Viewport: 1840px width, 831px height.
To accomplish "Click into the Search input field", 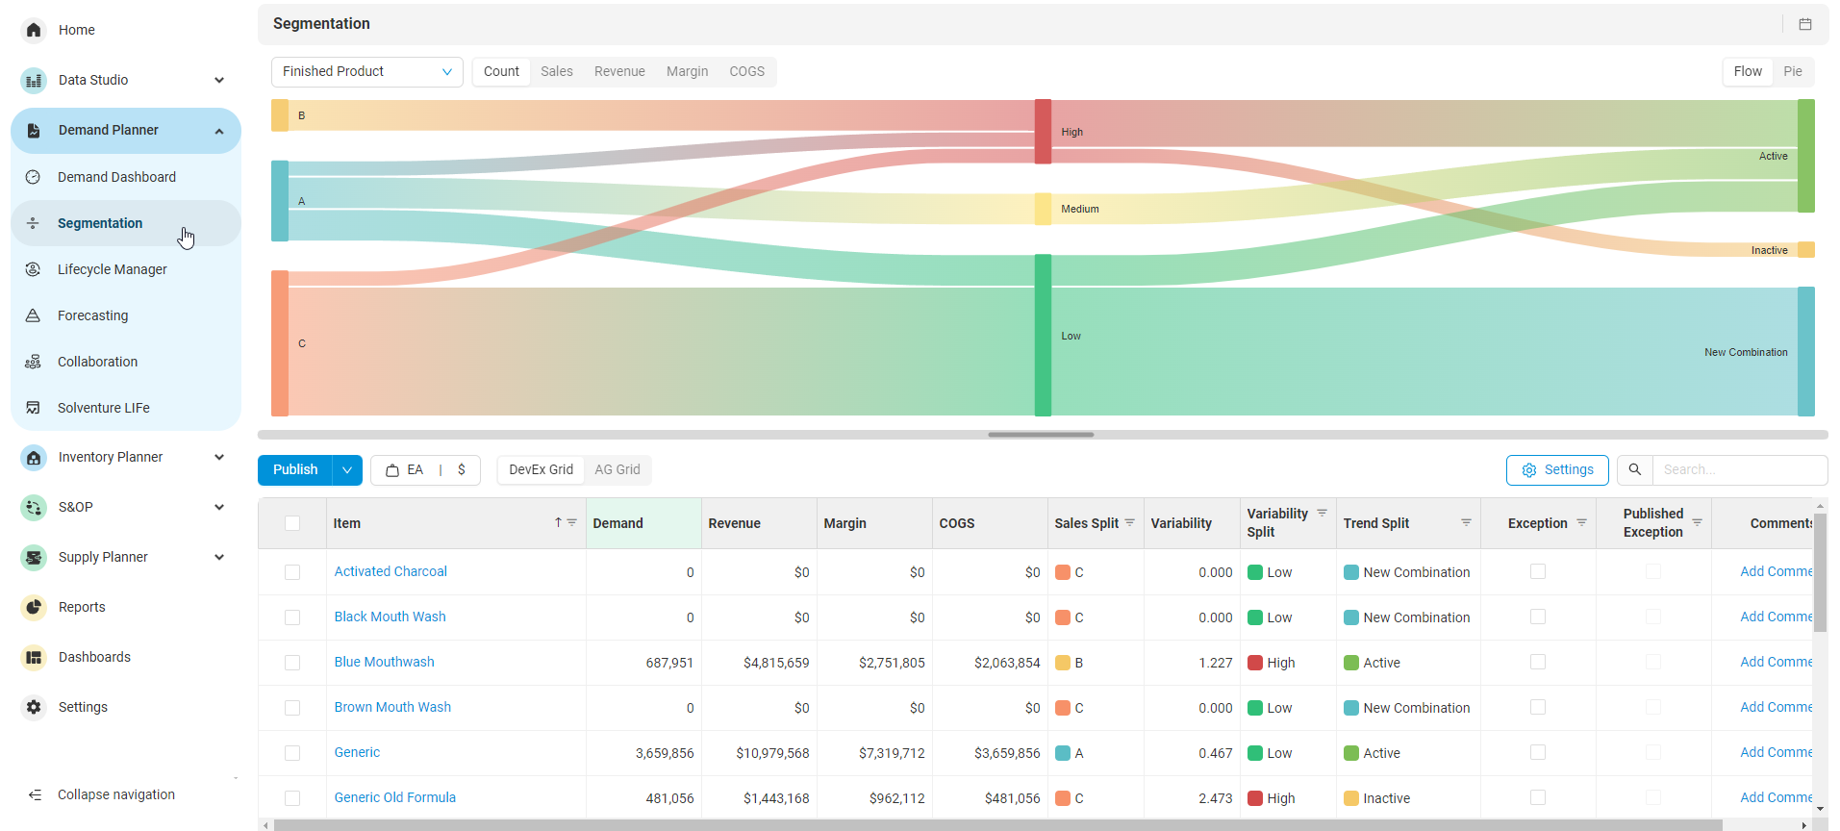I will (x=1740, y=470).
